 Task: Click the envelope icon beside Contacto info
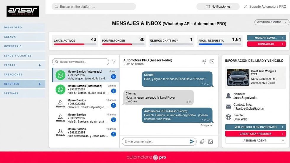(x=228, y=107)
